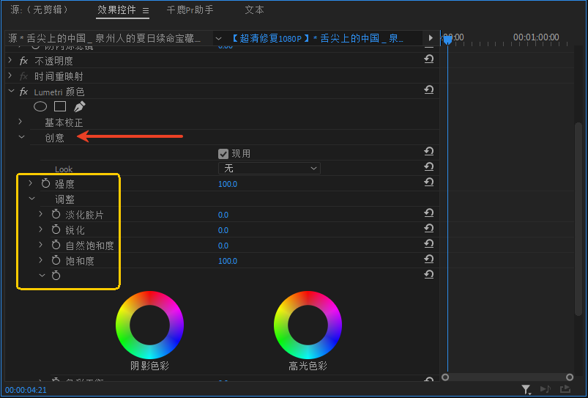The width and height of the screenshot is (588, 398).
Task: Toggle animation stopwatch for 淡化胶片
Action: 56,215
